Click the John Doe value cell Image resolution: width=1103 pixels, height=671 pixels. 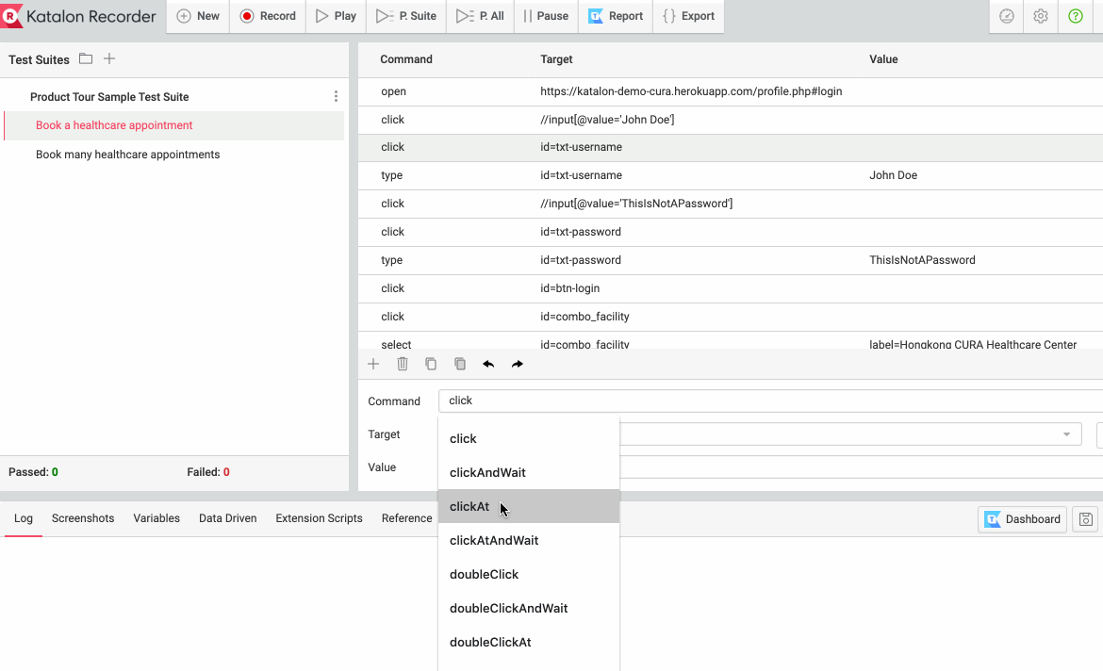tap(893, 175)
